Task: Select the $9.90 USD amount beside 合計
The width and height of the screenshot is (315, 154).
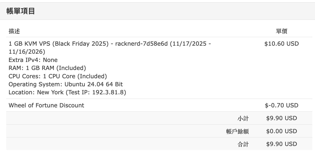Action: (281, 144)
